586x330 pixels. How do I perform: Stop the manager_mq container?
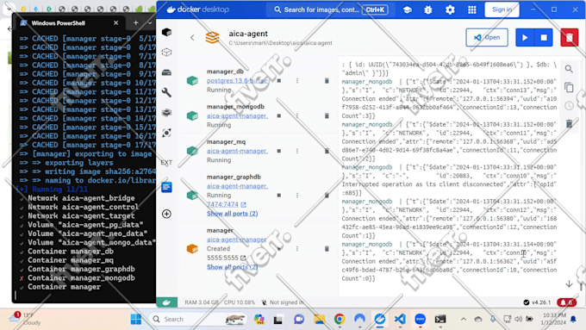point(279,151)
